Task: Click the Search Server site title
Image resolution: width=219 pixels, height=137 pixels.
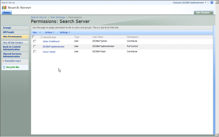Action: tap(19, 8)
